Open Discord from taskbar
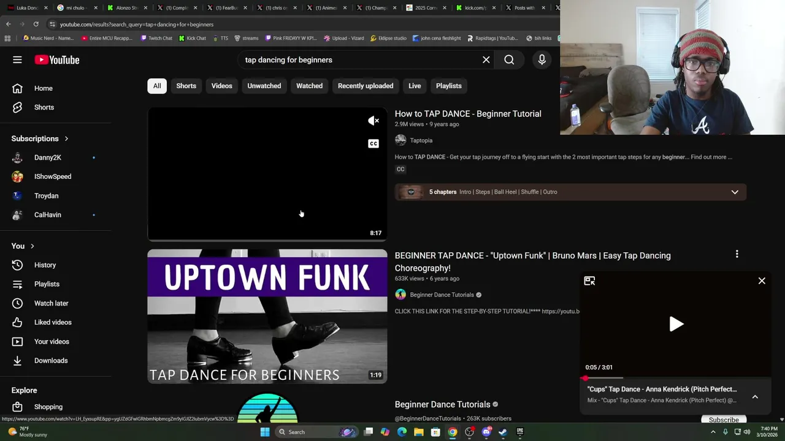Image resolution: width=785 pixels, height=441 pixels. pos(486,432)
